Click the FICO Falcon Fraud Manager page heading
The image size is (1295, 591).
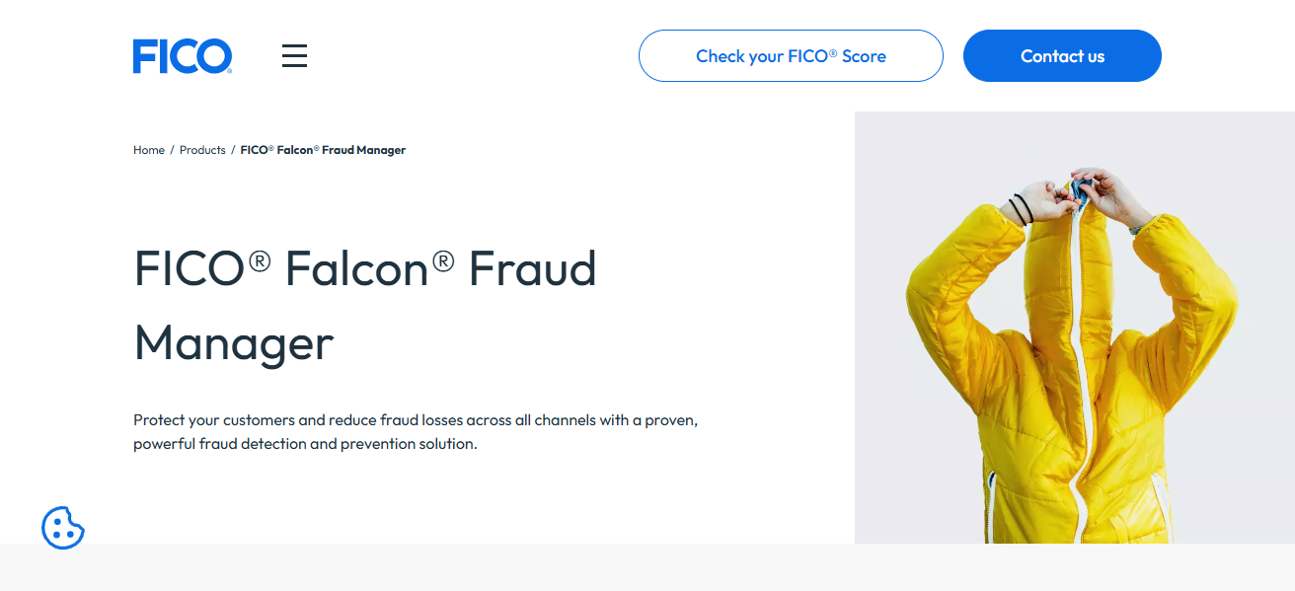365,306
